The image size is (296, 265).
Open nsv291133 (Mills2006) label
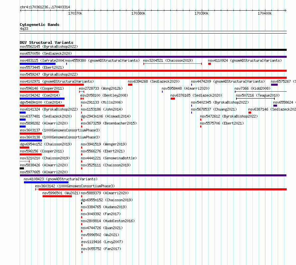click(x=102, y=102)
